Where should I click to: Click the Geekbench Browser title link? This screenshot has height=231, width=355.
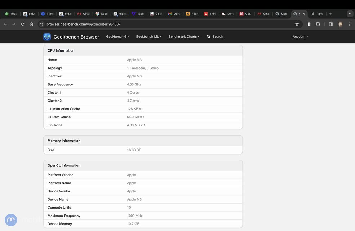(76, 37)
